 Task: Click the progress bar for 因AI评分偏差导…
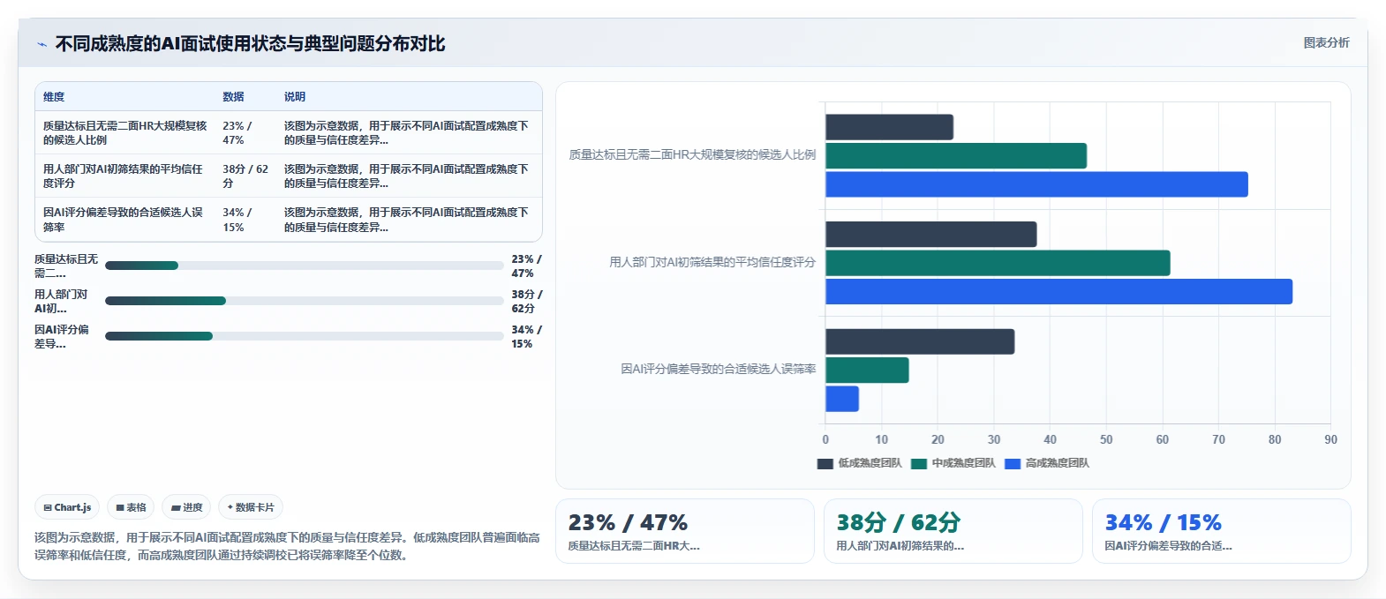click(305, 336)
